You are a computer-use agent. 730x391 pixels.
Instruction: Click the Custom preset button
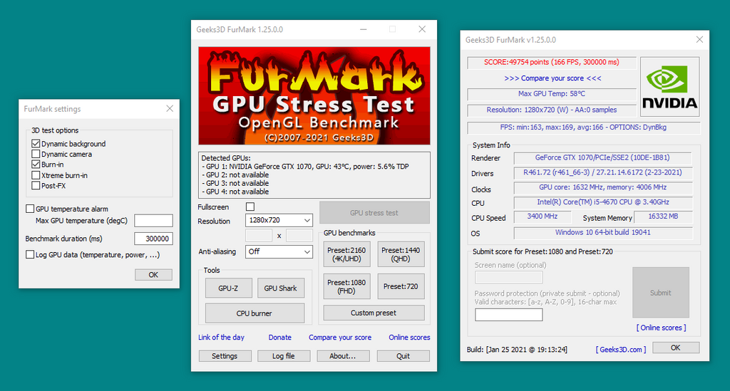point(374,313)
